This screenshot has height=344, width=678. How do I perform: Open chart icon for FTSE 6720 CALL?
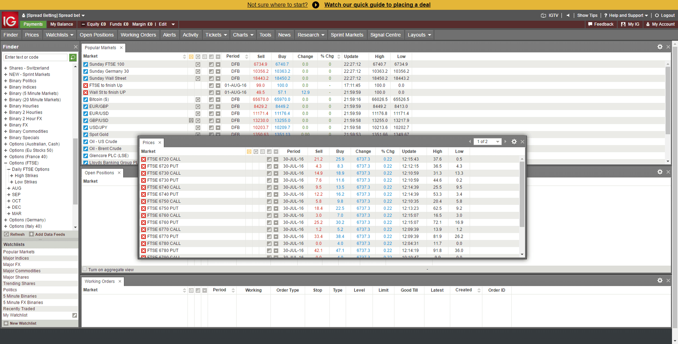click(269, 159)
